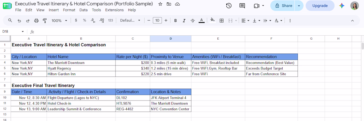Screen dimensions: 364x121
Task: Select column D header
Action: pos(171,38)
